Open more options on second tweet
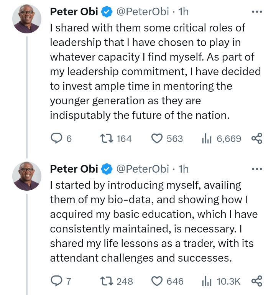This screenshot has height=295, width=276. [256, 169]
